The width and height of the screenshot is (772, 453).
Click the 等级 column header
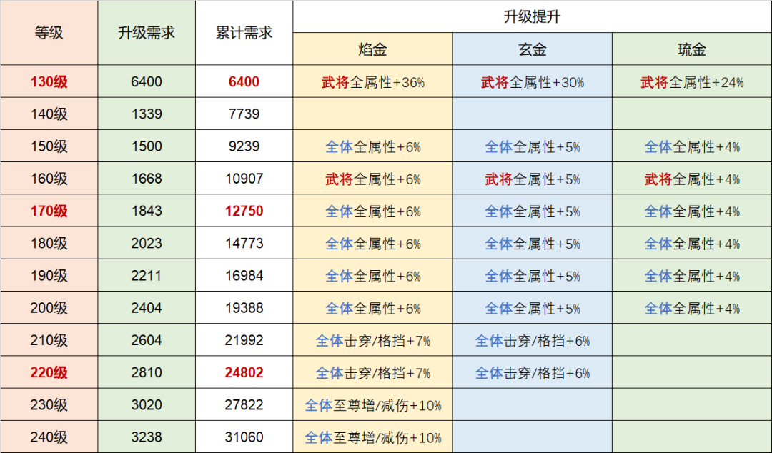pyautogui.click(x=49, y=32)
